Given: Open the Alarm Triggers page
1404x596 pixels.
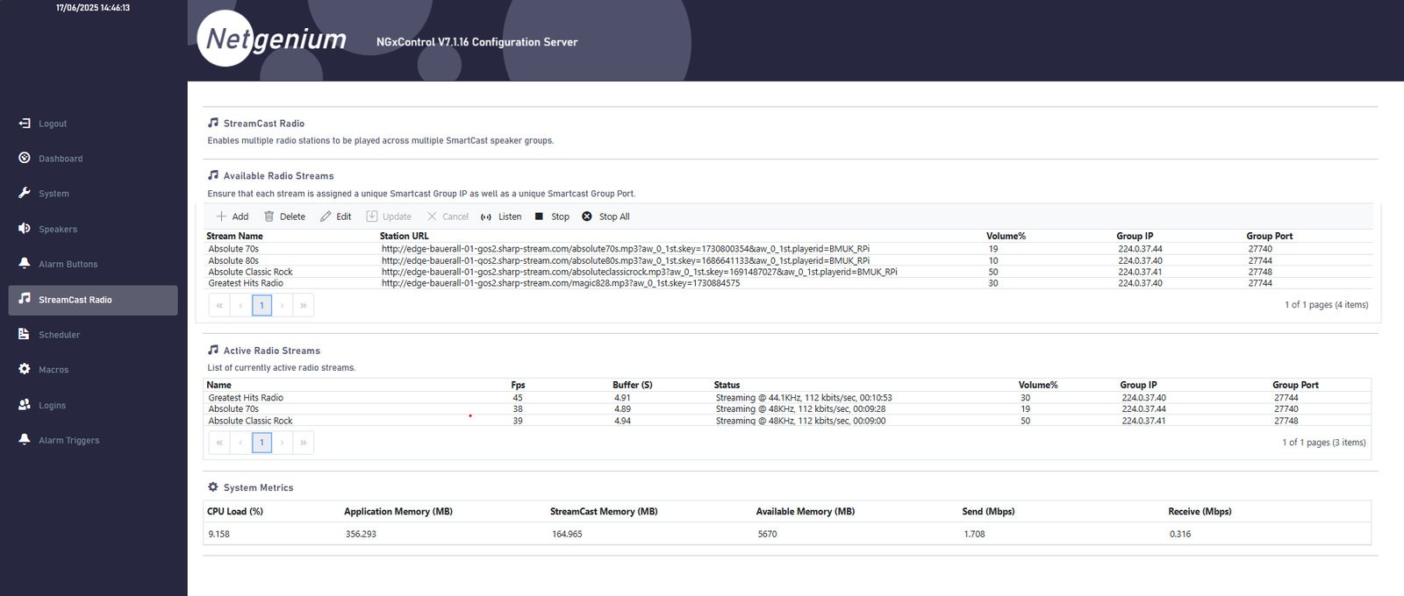Looking at the screenshot, I should point(69,441).
